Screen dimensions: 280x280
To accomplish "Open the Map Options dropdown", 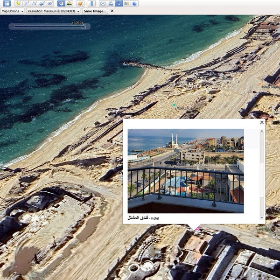I will point(12,11).
